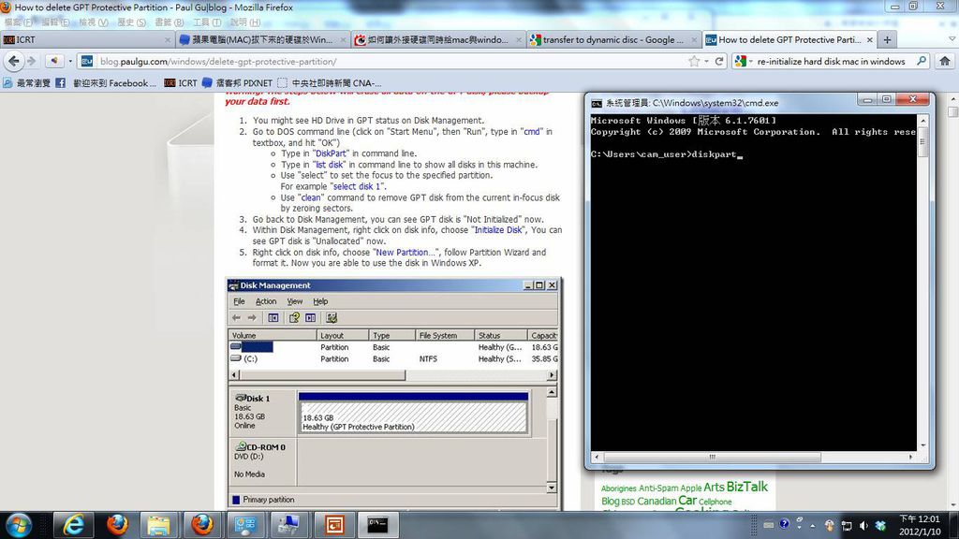Open the PowerPoint taskbar icon

click(334, 525)
